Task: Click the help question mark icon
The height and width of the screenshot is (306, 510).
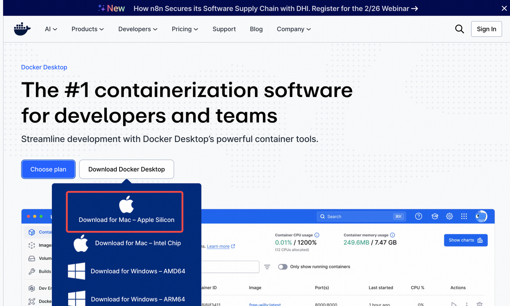Action: point(418,216)
